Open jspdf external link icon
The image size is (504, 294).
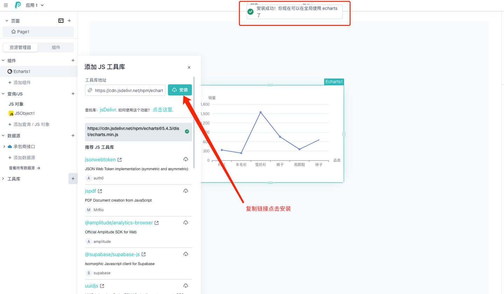point(100,191)
